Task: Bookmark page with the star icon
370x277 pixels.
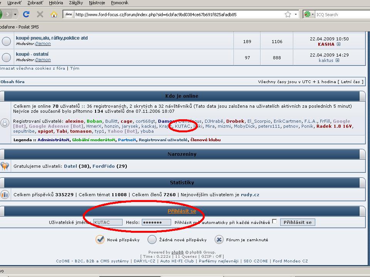Action: [288, 15]
